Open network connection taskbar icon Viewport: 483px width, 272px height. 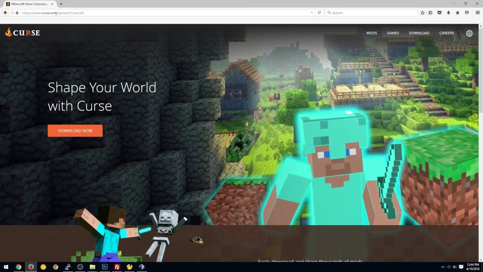(x=68, y=267)
